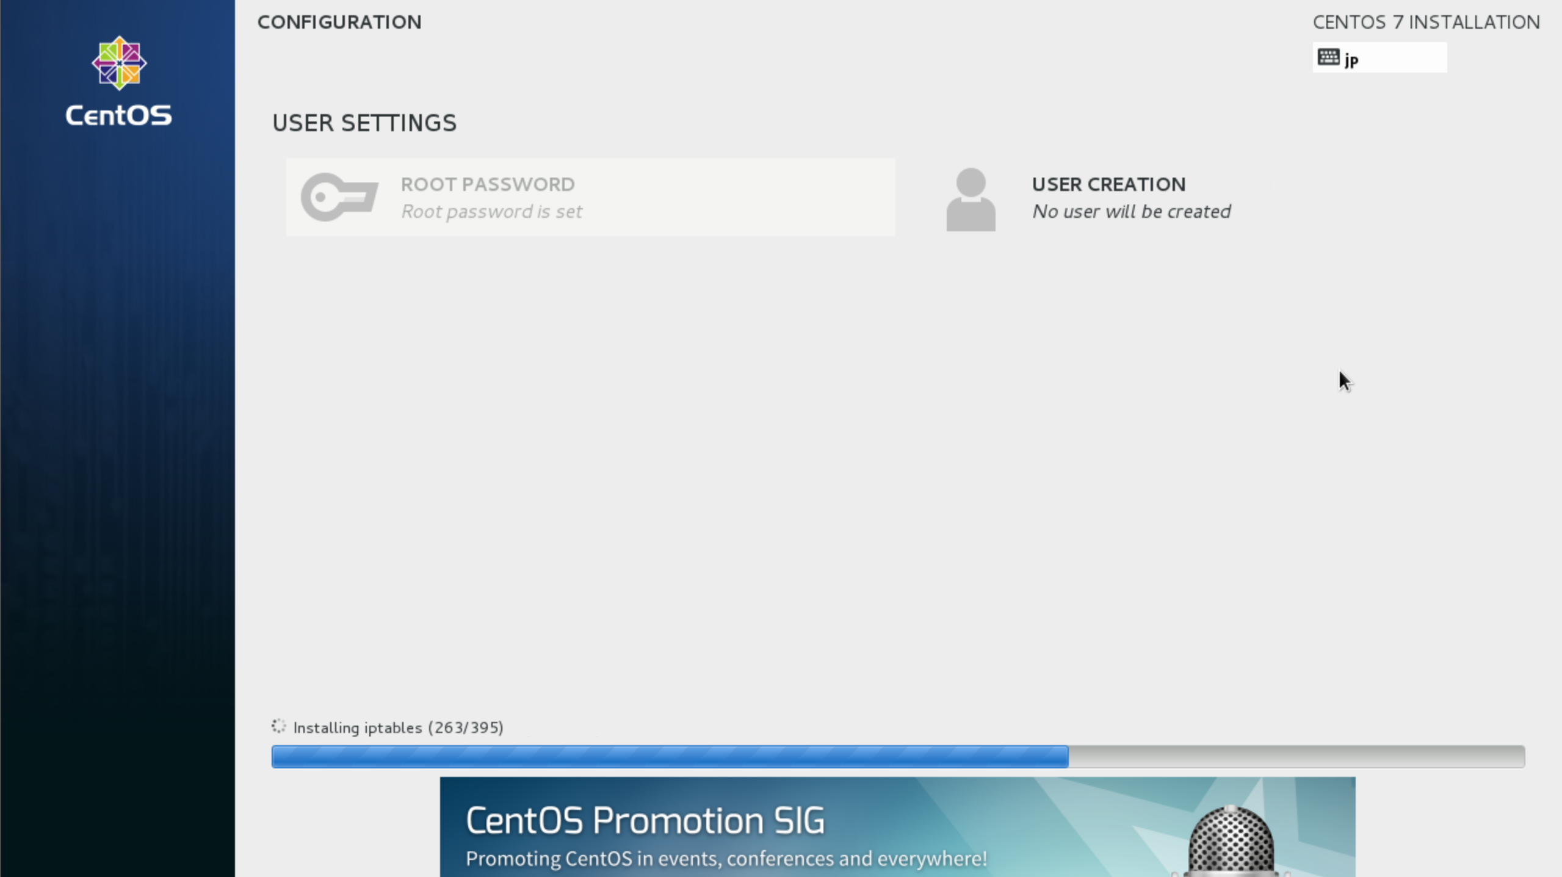Click the keyboard layout icon
Image resolution: width=1562 pixels, height=877 pixels.
point(1328,57)
